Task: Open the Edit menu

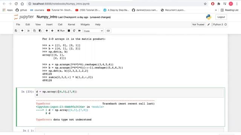Action: [x=27, y=24]
